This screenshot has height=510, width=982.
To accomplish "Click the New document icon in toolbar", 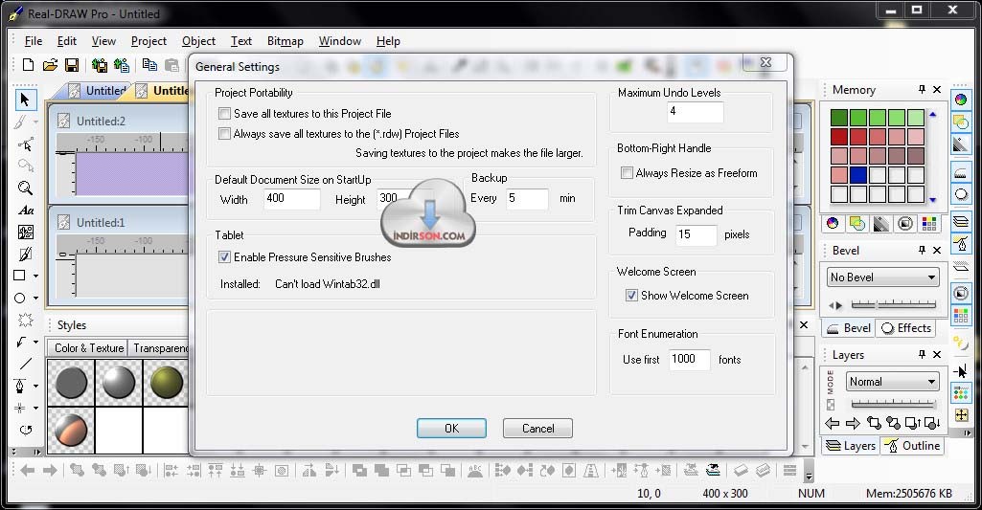I will click(28, 64).
